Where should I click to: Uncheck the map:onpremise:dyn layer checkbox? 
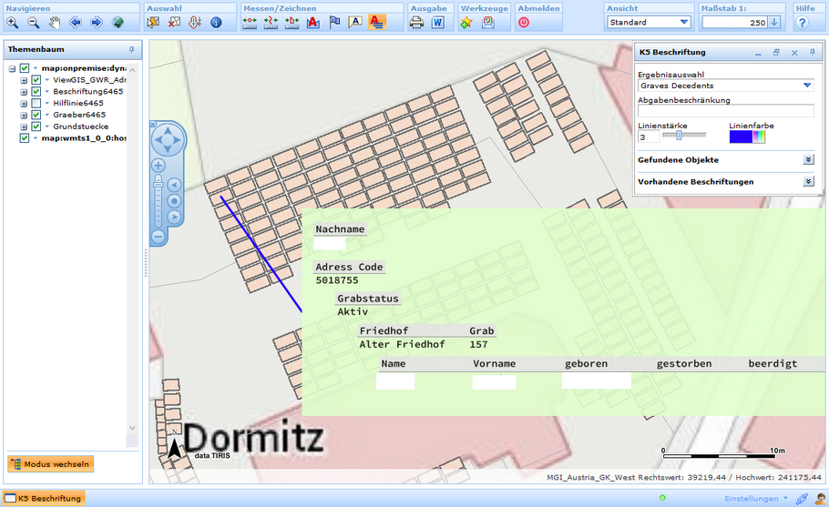click(25, 68)
